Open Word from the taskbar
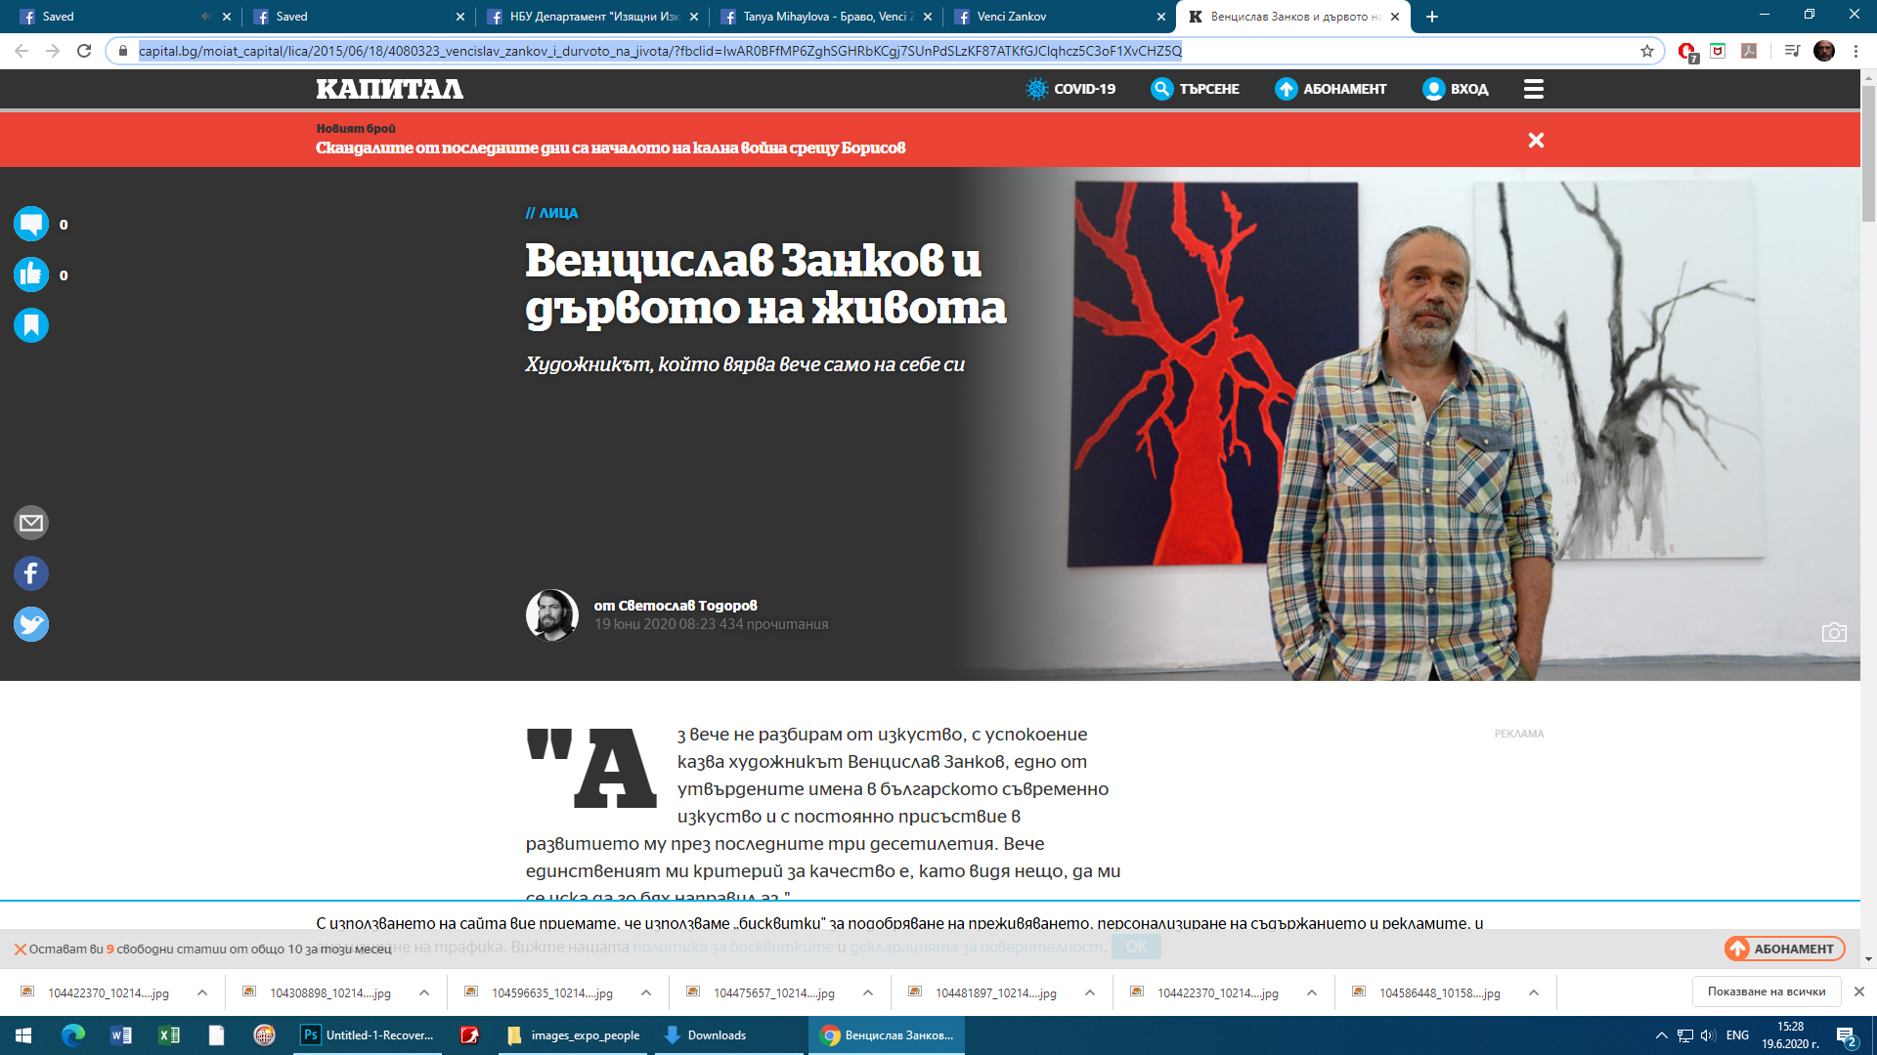Image resolution: width=1877 pixels, height=1055 pixels. pos(121,1035)
